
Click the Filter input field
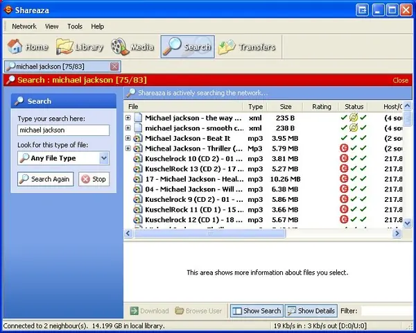tap(387, 311)
